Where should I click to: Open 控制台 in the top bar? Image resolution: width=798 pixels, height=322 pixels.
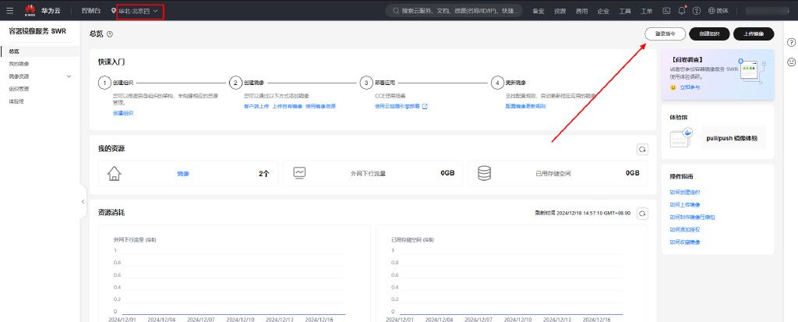pos(91,10)
